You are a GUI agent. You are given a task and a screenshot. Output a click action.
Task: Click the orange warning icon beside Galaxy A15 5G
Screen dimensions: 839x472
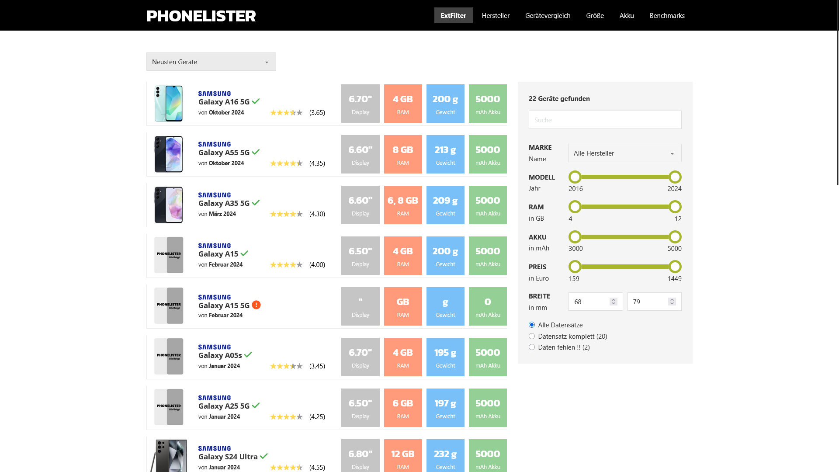pos(257,305)
